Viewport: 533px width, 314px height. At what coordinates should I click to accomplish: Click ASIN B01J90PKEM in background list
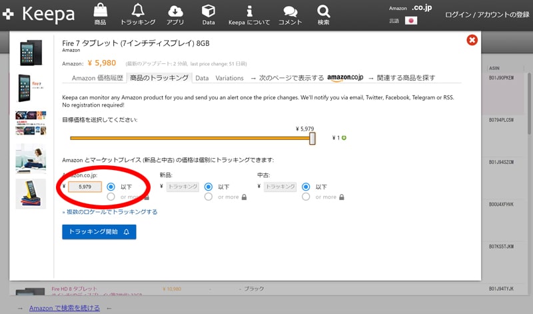pyautogui.click(x=502, y=78)
